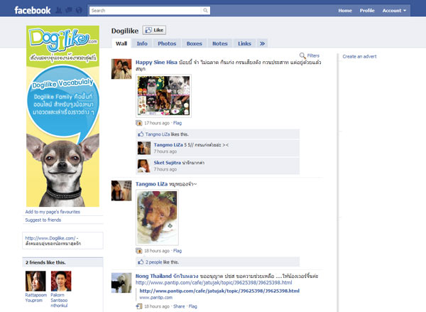Image resolution: width=426 pixels, height=312 pixels.
Task: Open Tangmo LiZa comment author name
Action: [168, 145]
